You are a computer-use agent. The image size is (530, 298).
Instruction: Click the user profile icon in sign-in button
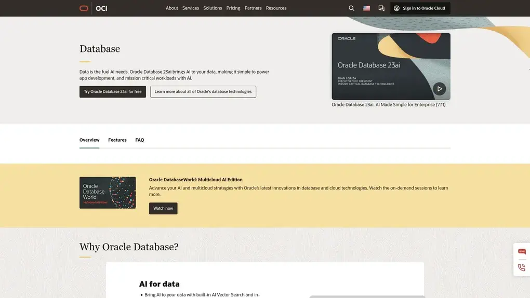tap(396, 8)
